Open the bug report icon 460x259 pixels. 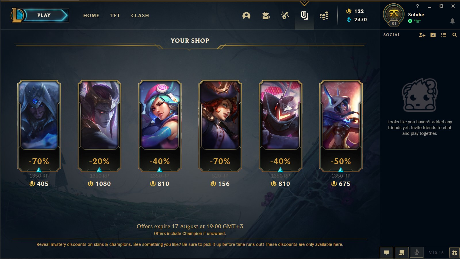pos(455,253)
